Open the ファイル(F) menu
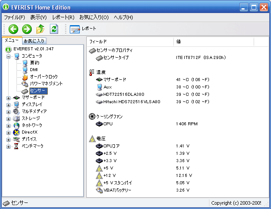Image resolution: width=271 pixels, height=209 pixels. click(x=14, y=17)
